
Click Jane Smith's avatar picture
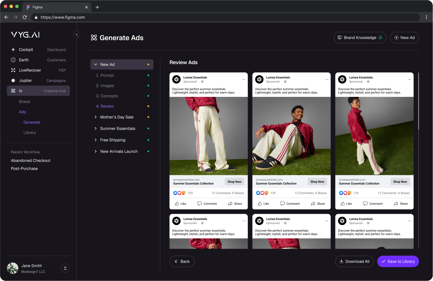pos(13,268)
